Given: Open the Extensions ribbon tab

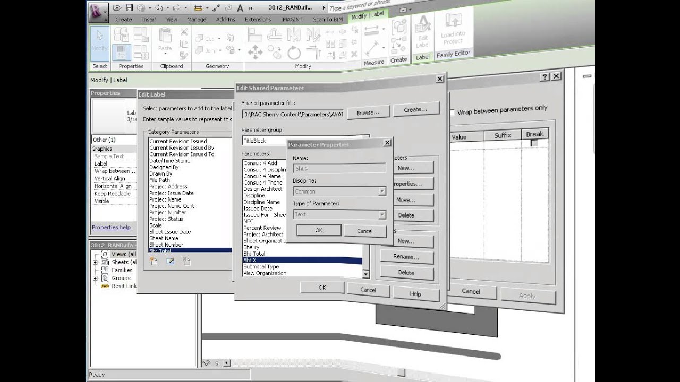Looking at the screenshot, I should coord(258,19).
